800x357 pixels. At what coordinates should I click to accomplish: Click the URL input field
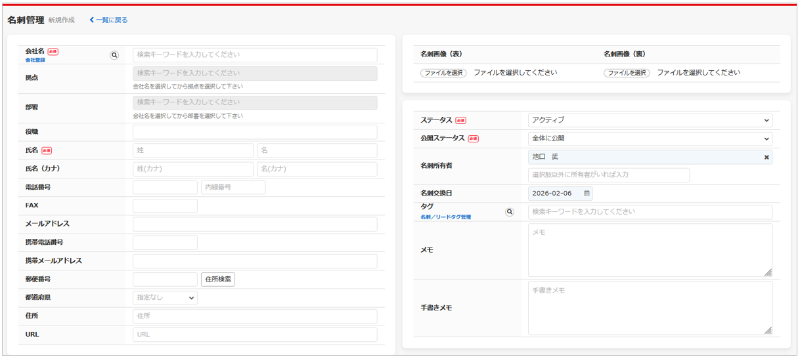(255, 335)
